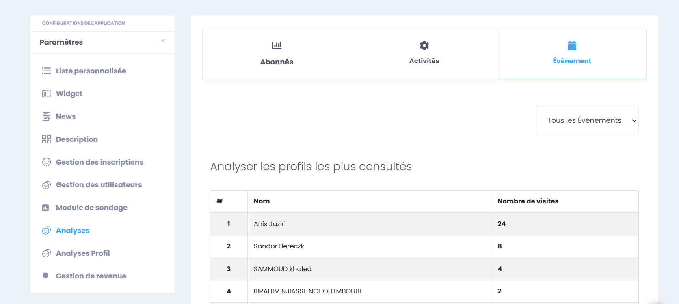Open the Analyses Profil link
679x304 pixels.
pyautogui.click(x=83, y=253)
